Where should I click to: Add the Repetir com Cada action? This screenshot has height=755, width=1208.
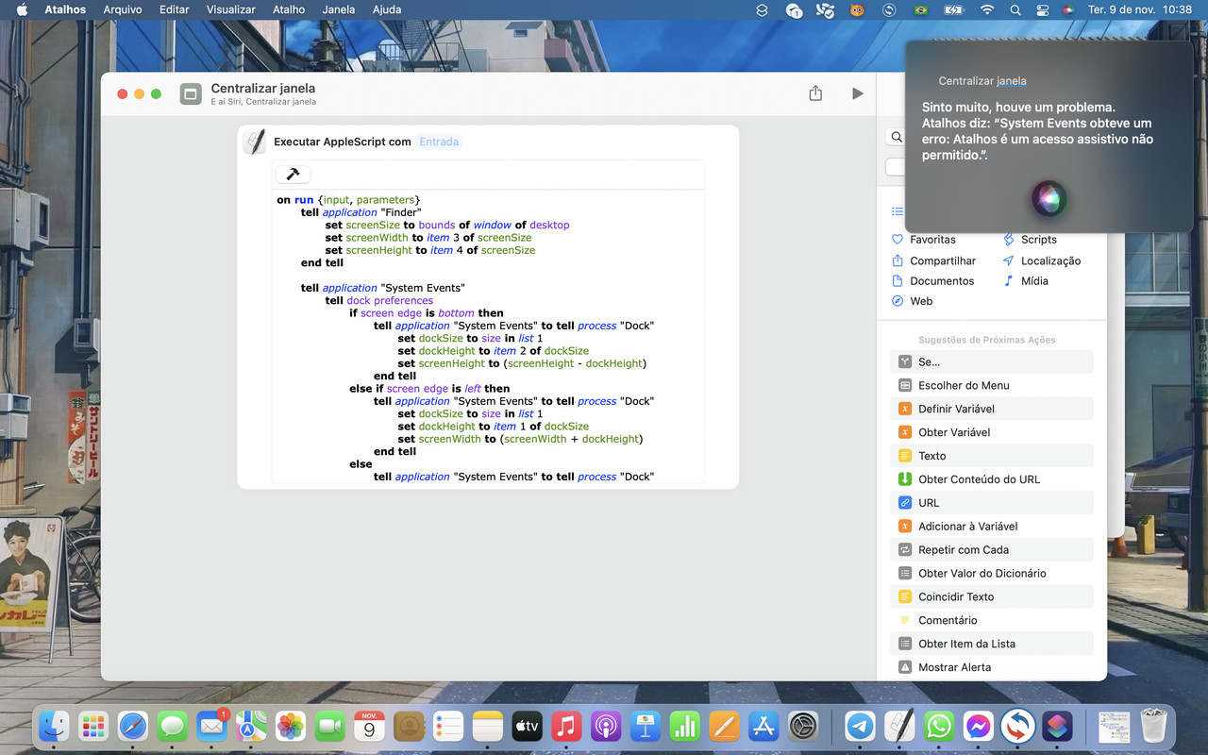pos(992,550)
